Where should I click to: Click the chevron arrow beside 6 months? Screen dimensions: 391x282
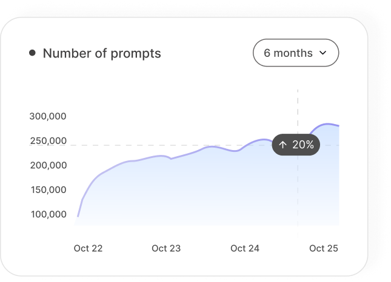coord(322,53)
